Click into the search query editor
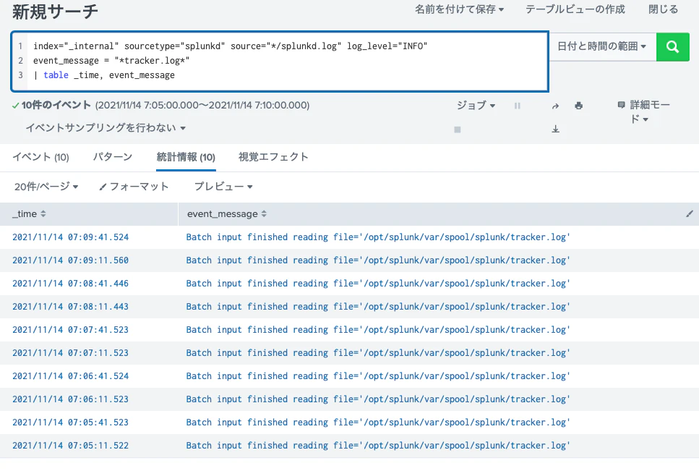 280,61
